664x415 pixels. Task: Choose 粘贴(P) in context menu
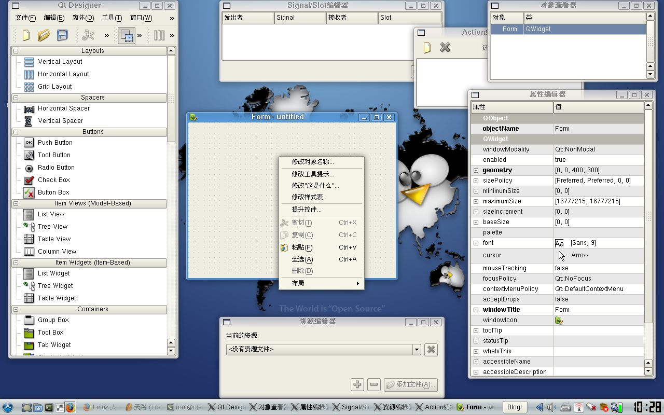(x=322, y=247)
